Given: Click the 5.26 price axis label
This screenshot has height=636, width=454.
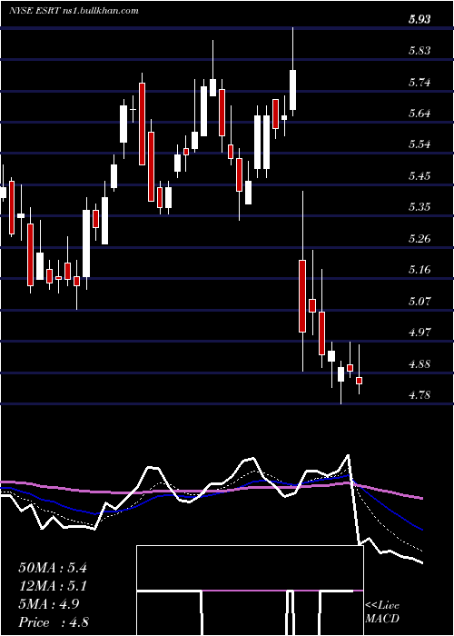Looking at the screenshot, I should pyautogui.click(x=419, y=238).
